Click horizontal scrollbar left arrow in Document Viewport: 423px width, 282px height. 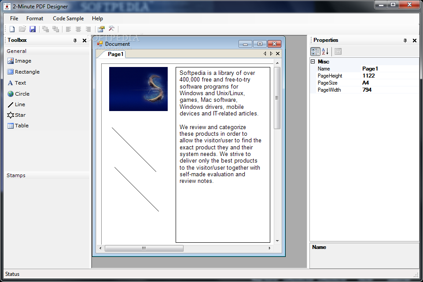pos(100,248)
